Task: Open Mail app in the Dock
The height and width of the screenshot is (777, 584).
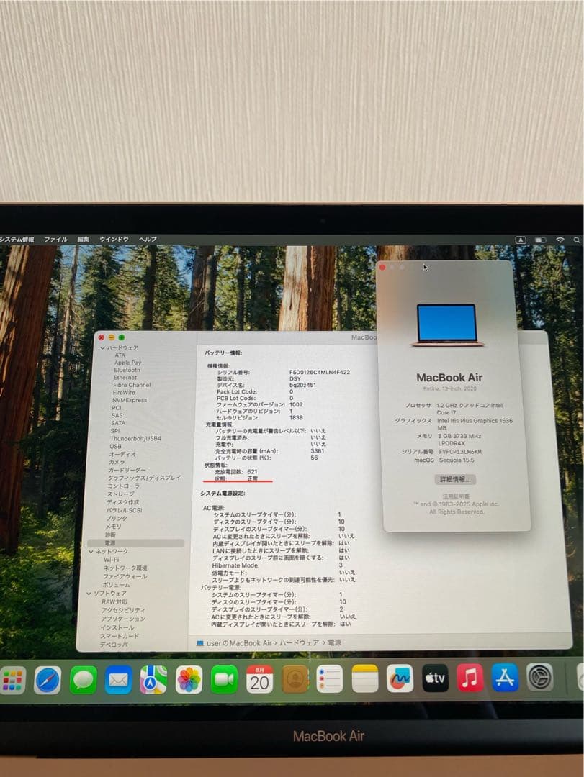Action: (x=118, y=679)
